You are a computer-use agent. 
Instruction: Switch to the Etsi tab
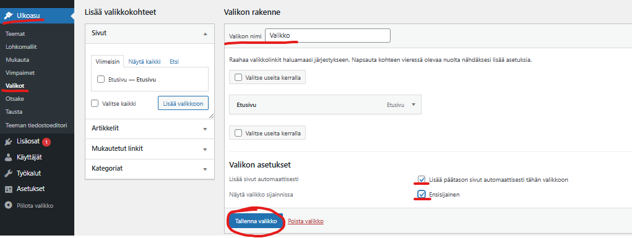pyautogui.click(x=174, y=62)
